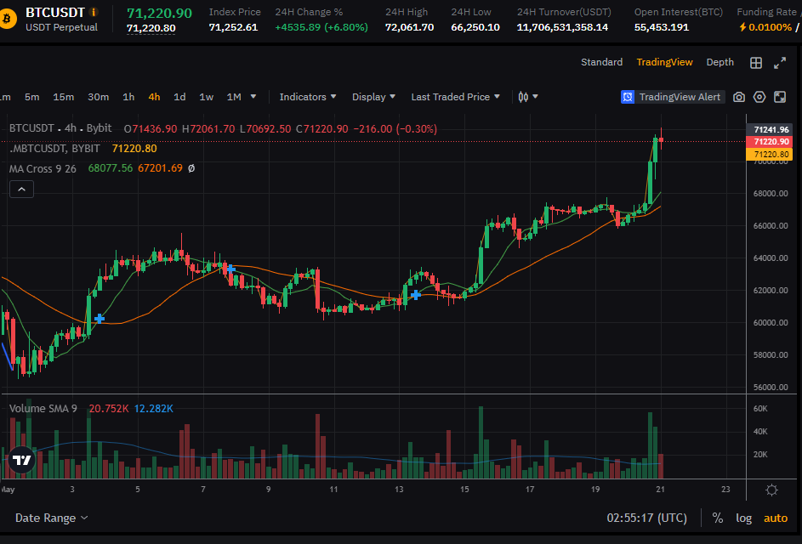Click the MA cross marker near May 13
This screenshot has height=544, width=802.
416,294
